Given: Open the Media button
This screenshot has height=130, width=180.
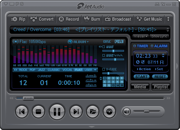Looking at the screenshot, I should (140, 87).
